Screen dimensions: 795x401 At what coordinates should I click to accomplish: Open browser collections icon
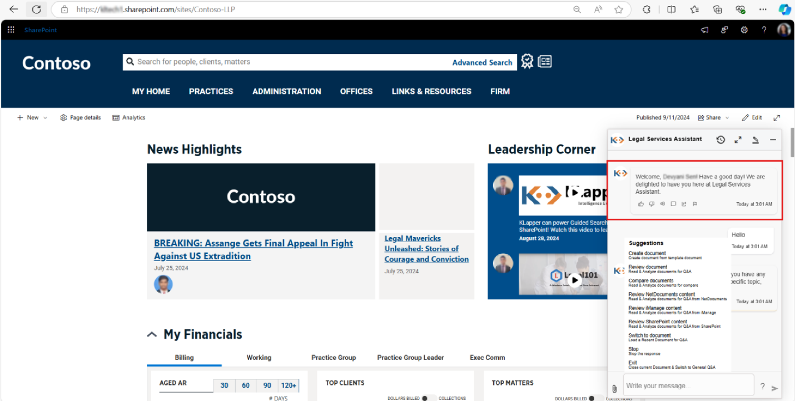coord(717,9)
